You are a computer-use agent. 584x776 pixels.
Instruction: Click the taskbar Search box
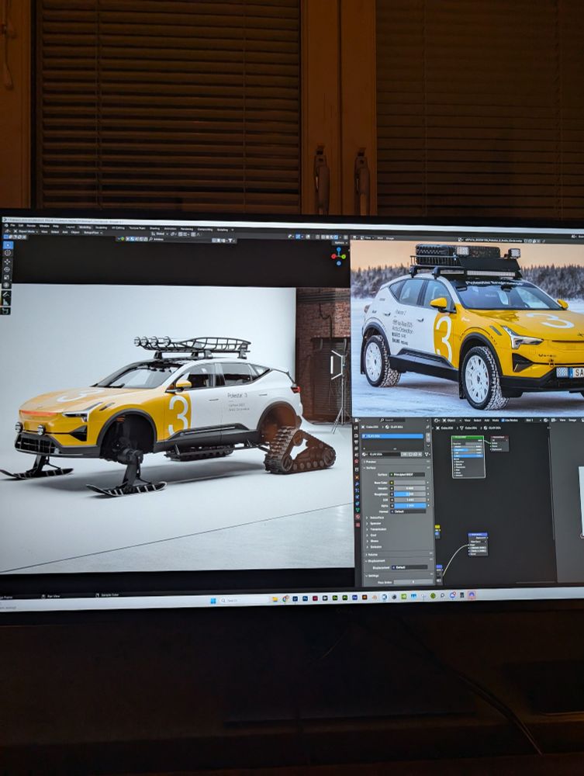click(x=244, y=601)
